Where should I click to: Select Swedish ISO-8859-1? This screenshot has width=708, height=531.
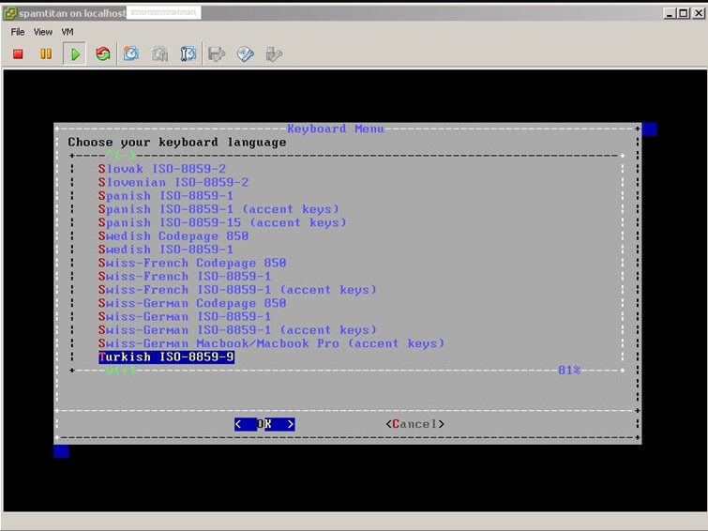tap(166, 250)
